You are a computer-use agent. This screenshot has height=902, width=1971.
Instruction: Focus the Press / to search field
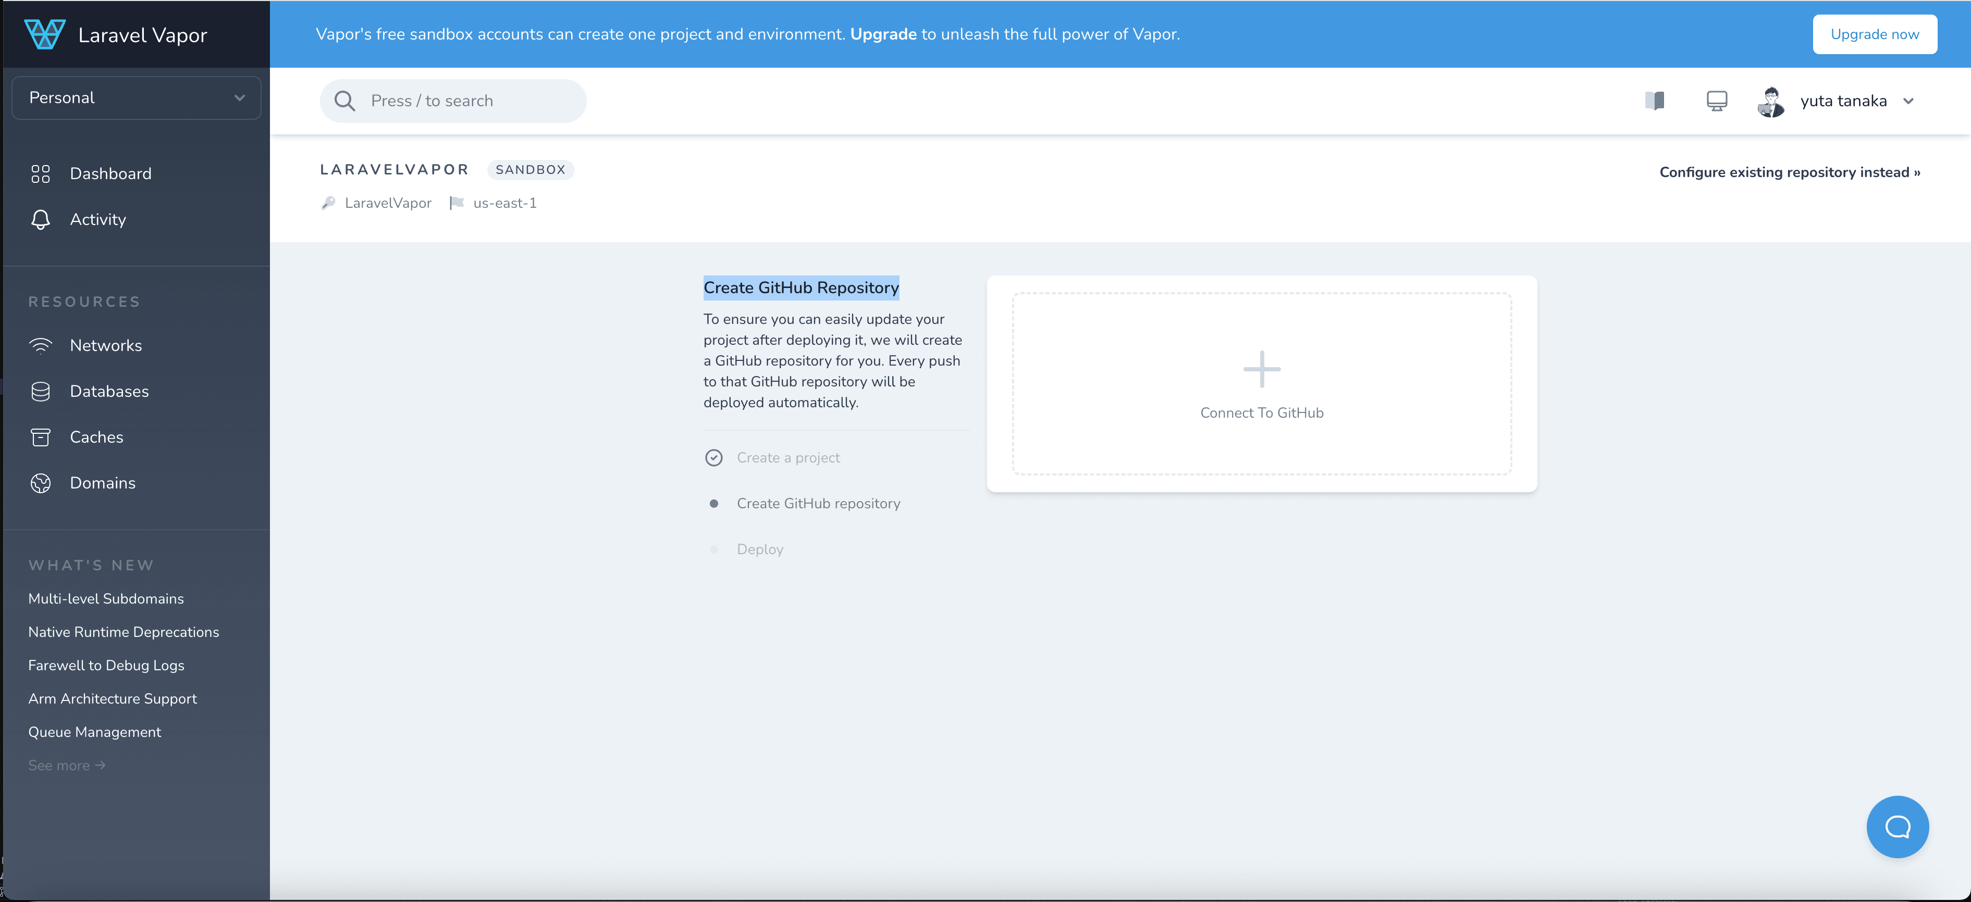point(453,101)
